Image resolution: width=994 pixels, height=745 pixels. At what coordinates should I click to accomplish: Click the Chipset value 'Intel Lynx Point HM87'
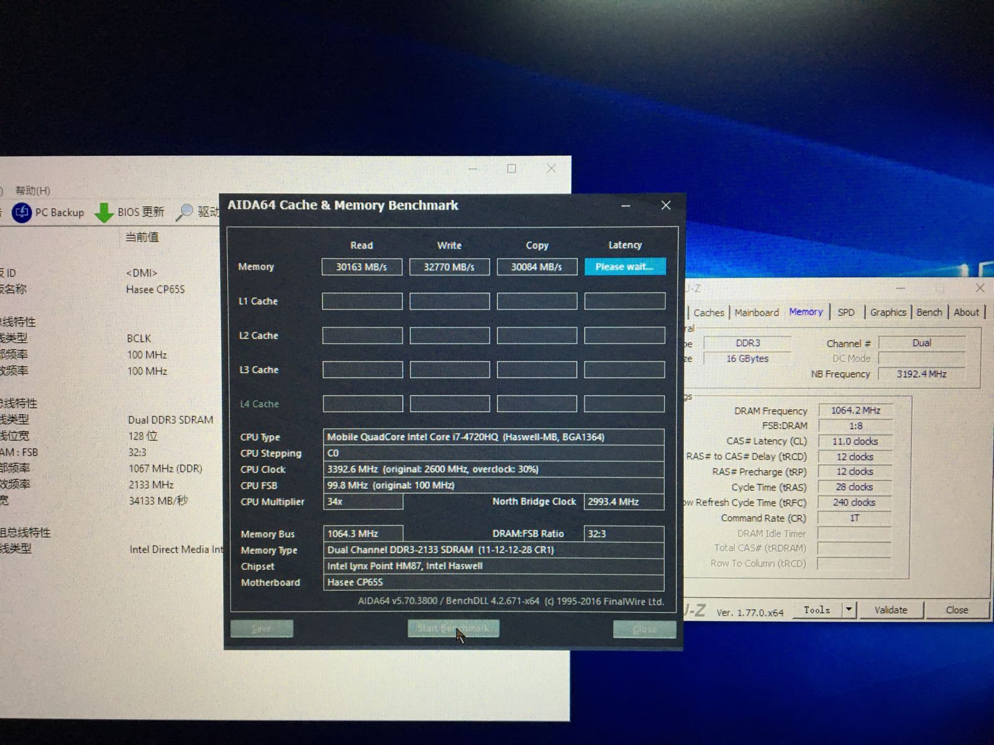click(493, 566)
